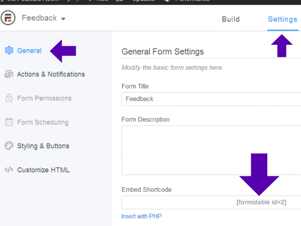The image size is (301, 226).
Task: Click the code brackets icon for Customize HTML
Action: coord(9,170)
